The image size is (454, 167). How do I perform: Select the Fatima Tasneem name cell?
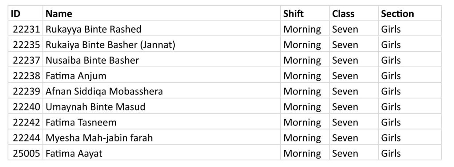161,122
